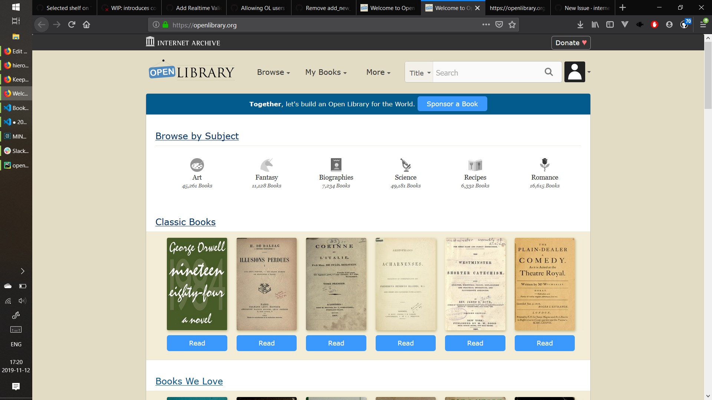The image size is (712, 400).
Task: Expand the Browse menu
Action: 273,72
